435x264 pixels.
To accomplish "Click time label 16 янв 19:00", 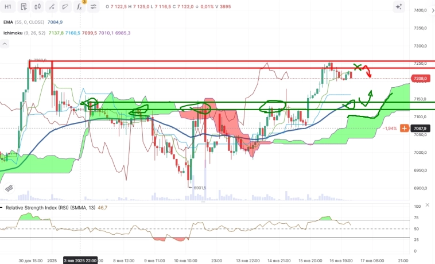I will (341, 261).
